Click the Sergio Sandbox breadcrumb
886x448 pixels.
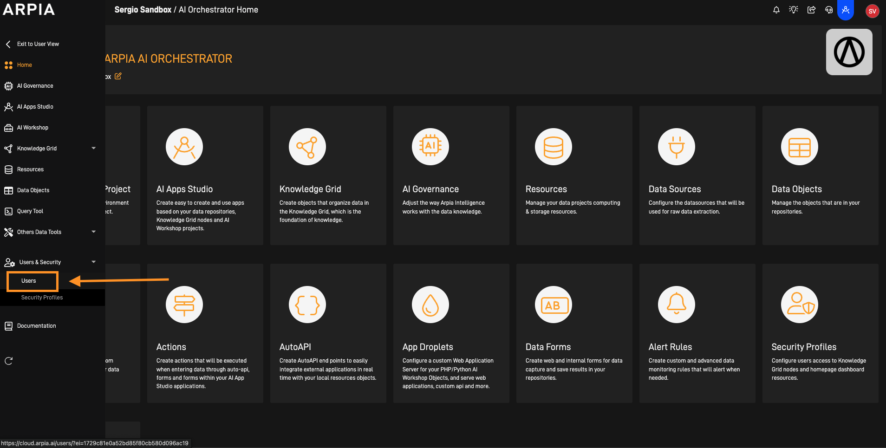[x=143, y=10]
